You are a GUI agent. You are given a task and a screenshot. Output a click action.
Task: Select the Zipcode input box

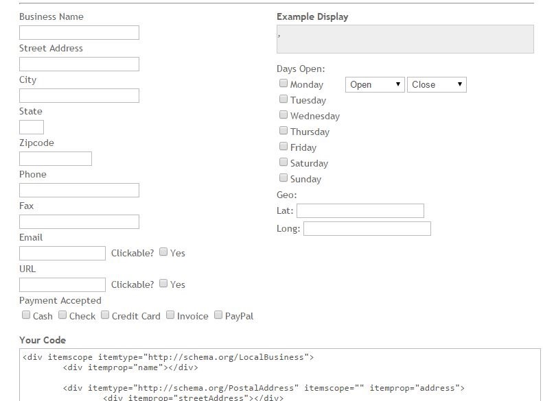click(56, 159)
